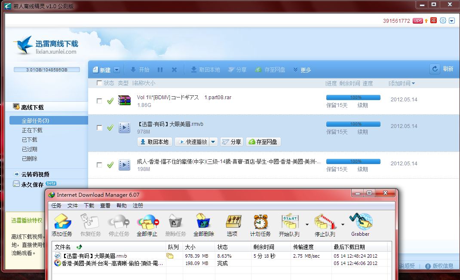Expand the 更多 menu in Xunlei toolbar
The image size is (460, 280).
coord(302,70)
